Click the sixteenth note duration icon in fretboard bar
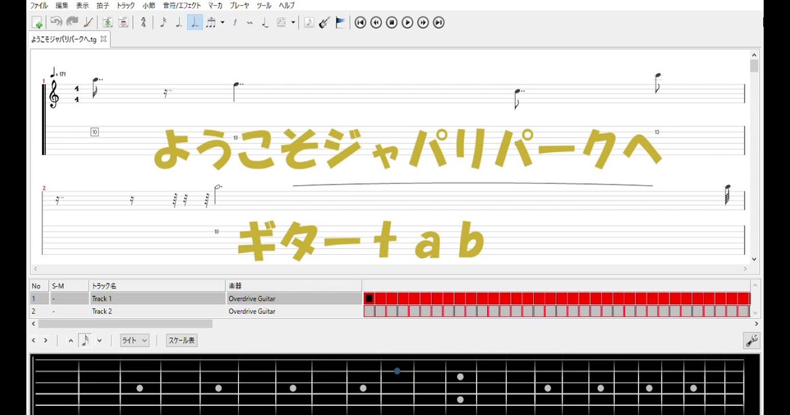Viewport: 790px width, 415px height. tap(85, 341)
